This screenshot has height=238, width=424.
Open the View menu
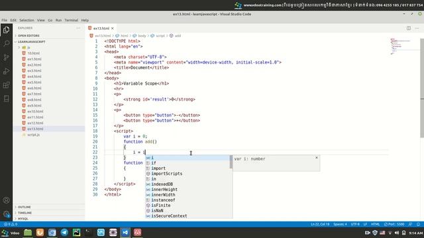pyautogui.click(x=41, y=20)
